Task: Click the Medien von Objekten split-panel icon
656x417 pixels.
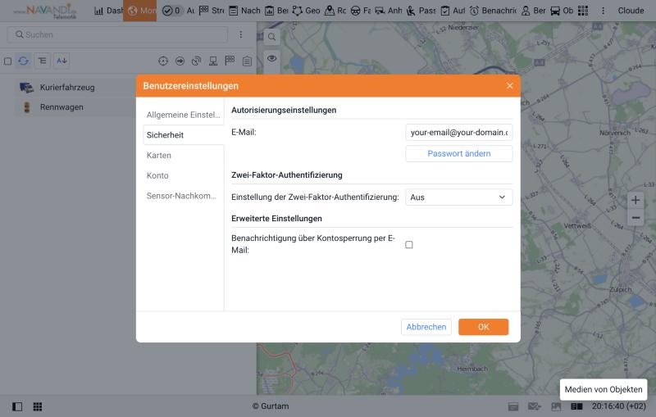Action: pyautogui.click(x=577, y=406)
